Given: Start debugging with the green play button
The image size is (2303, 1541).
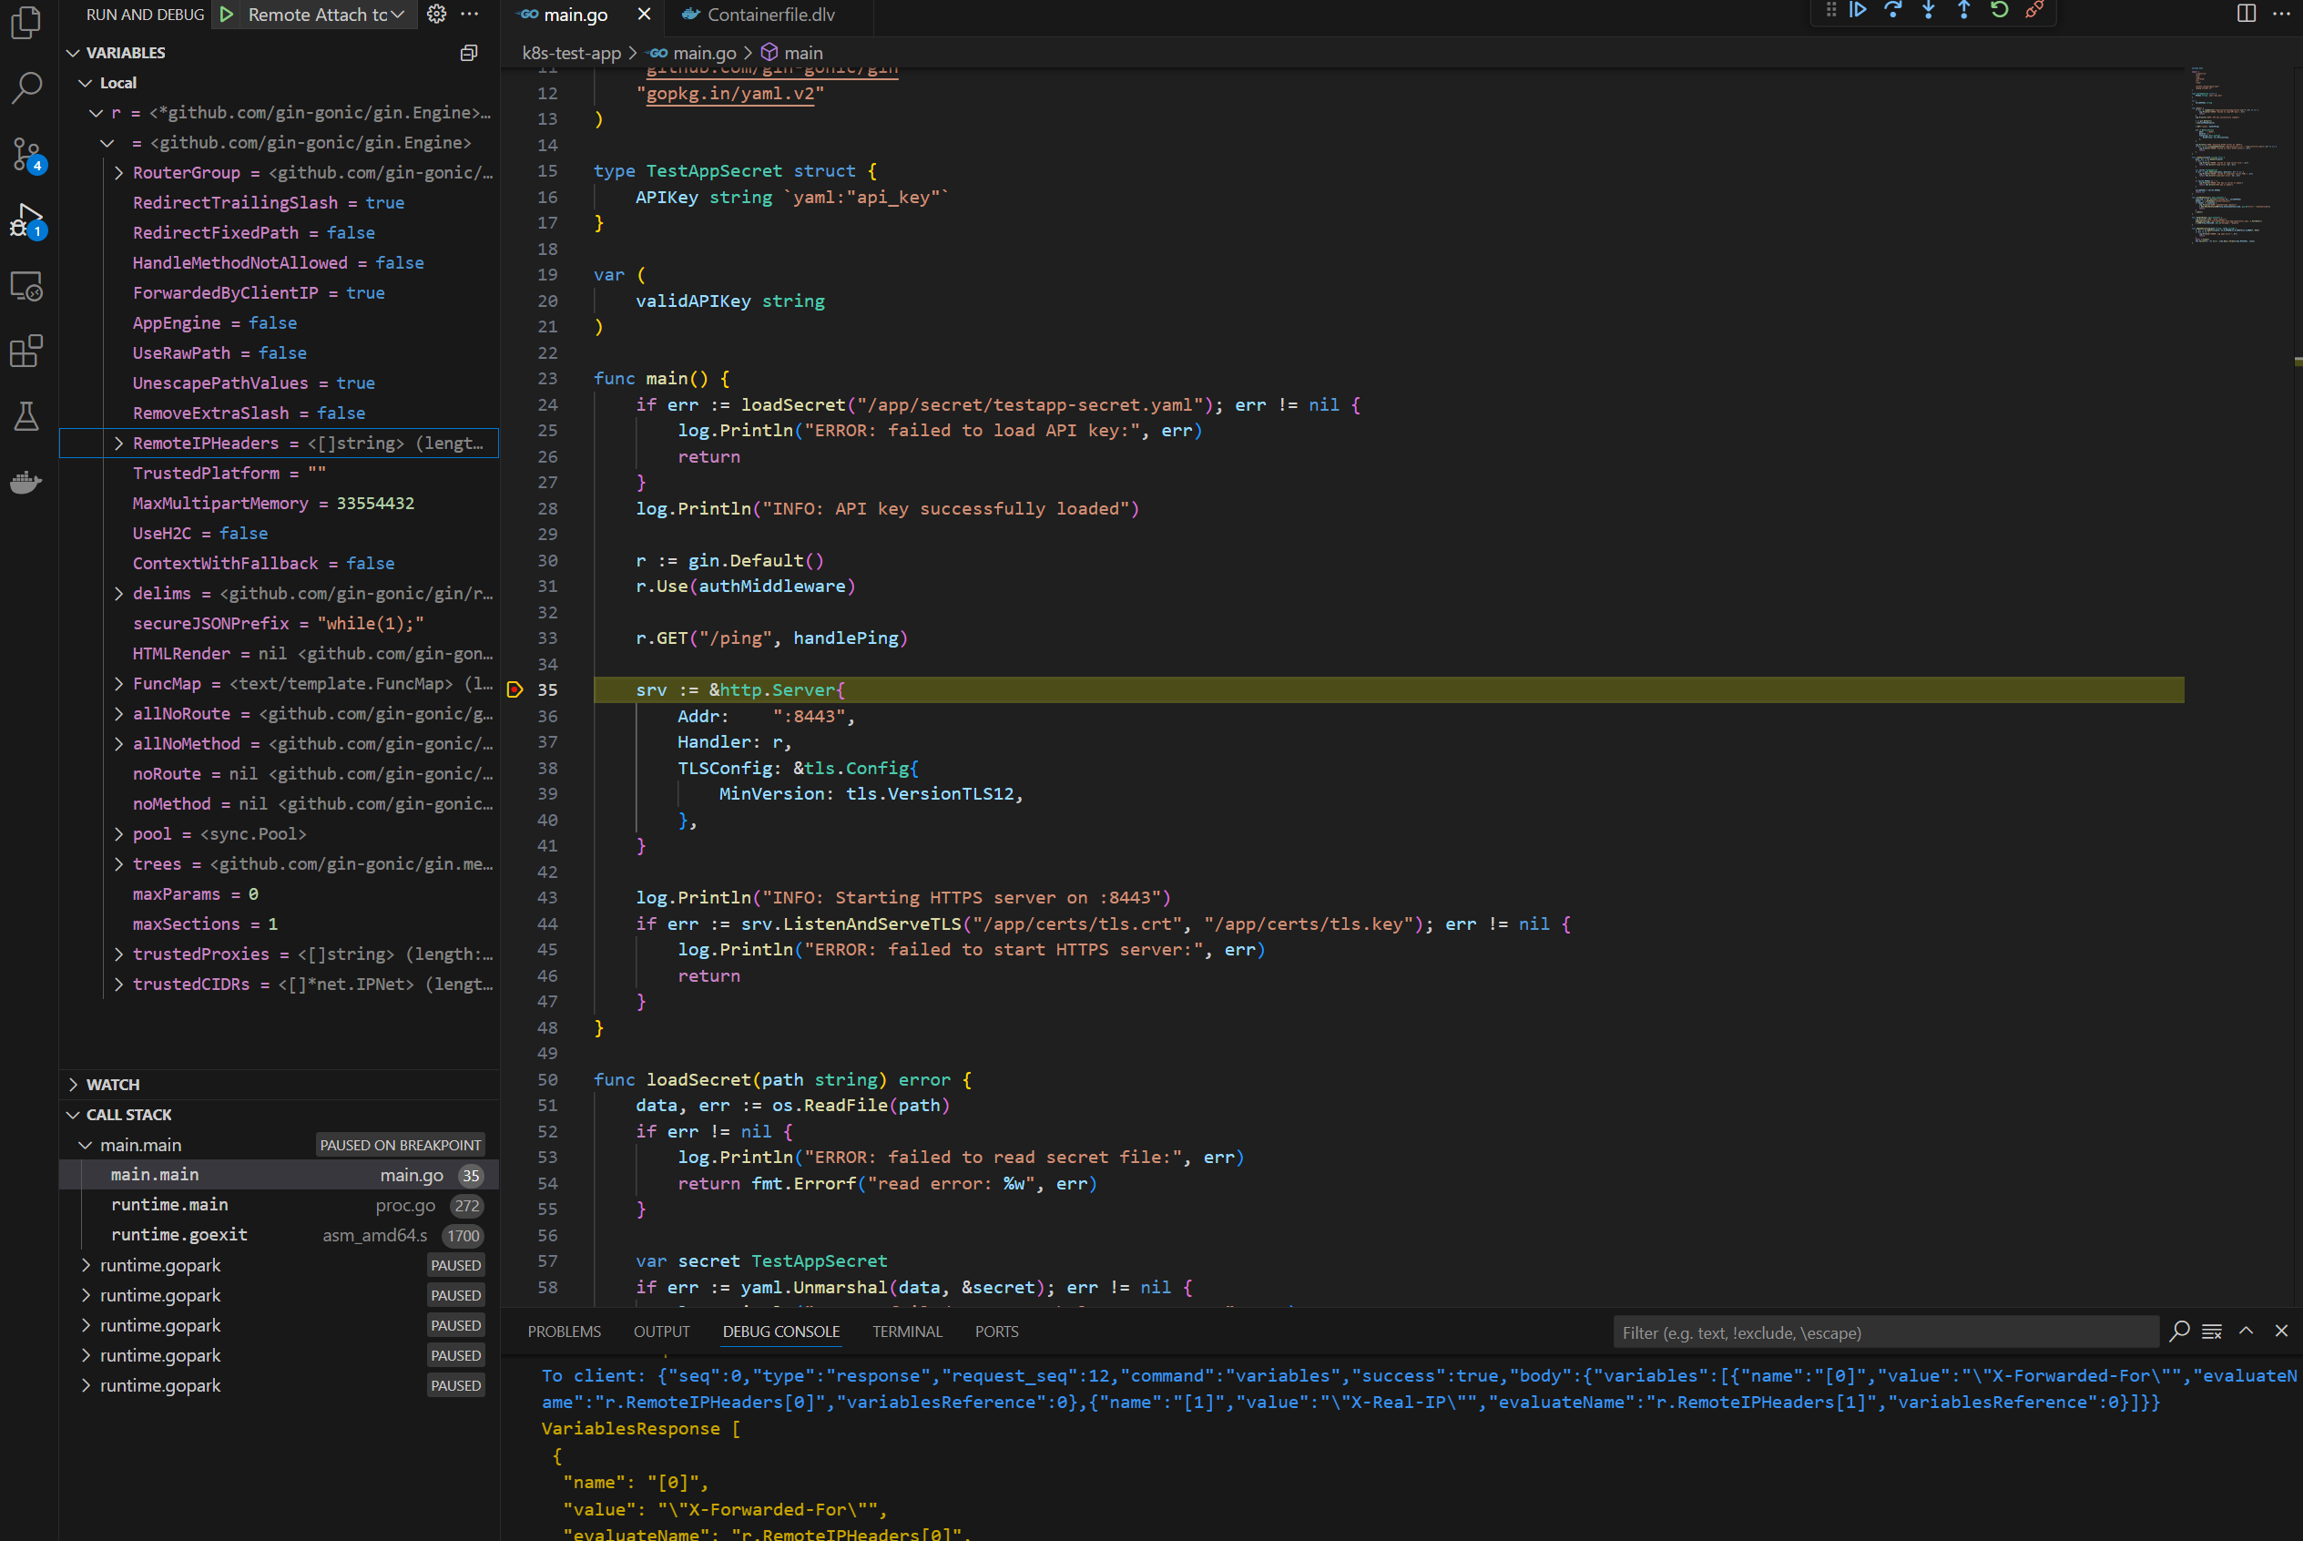Looking at the screenshot, I should click(225, 15).
